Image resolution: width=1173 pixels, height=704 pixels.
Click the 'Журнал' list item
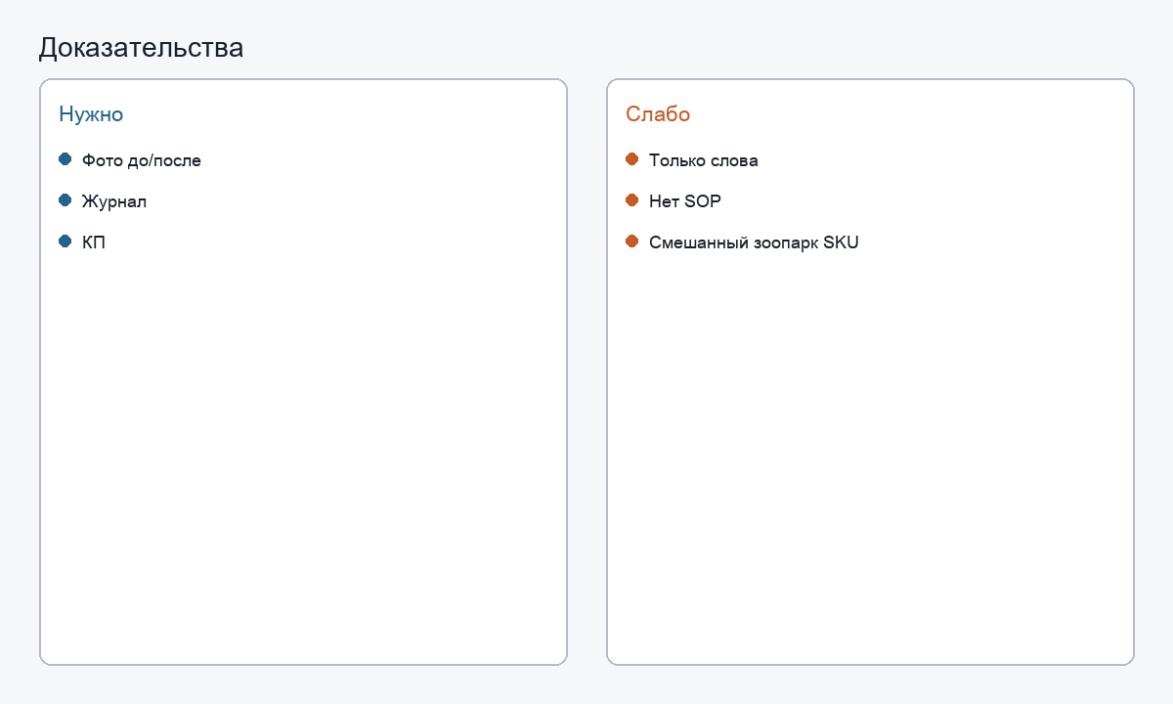coord(114,201)
